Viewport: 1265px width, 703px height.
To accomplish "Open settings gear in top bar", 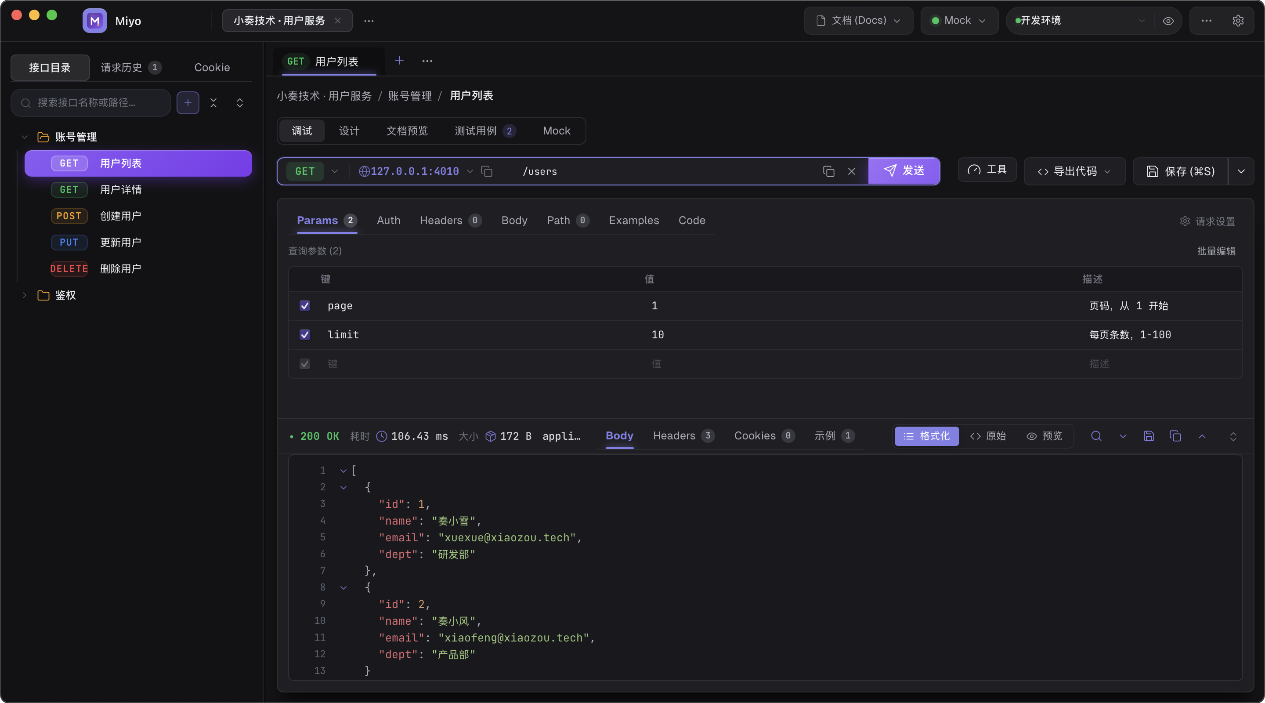I will click(x=1237, y=21).
